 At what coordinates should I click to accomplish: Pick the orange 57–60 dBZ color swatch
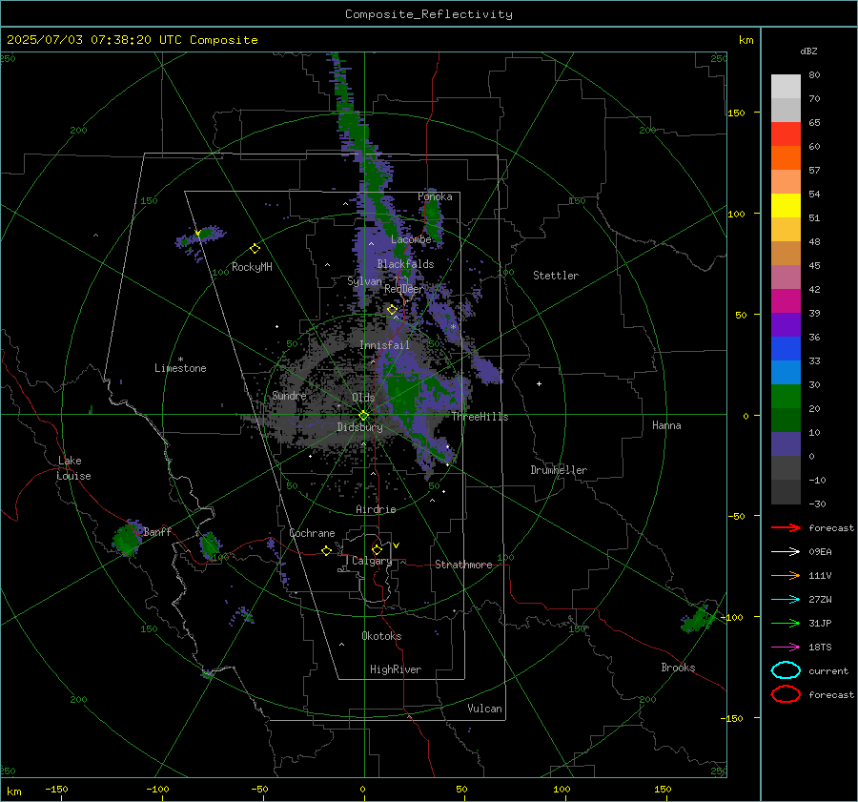(x=786, y=157)
